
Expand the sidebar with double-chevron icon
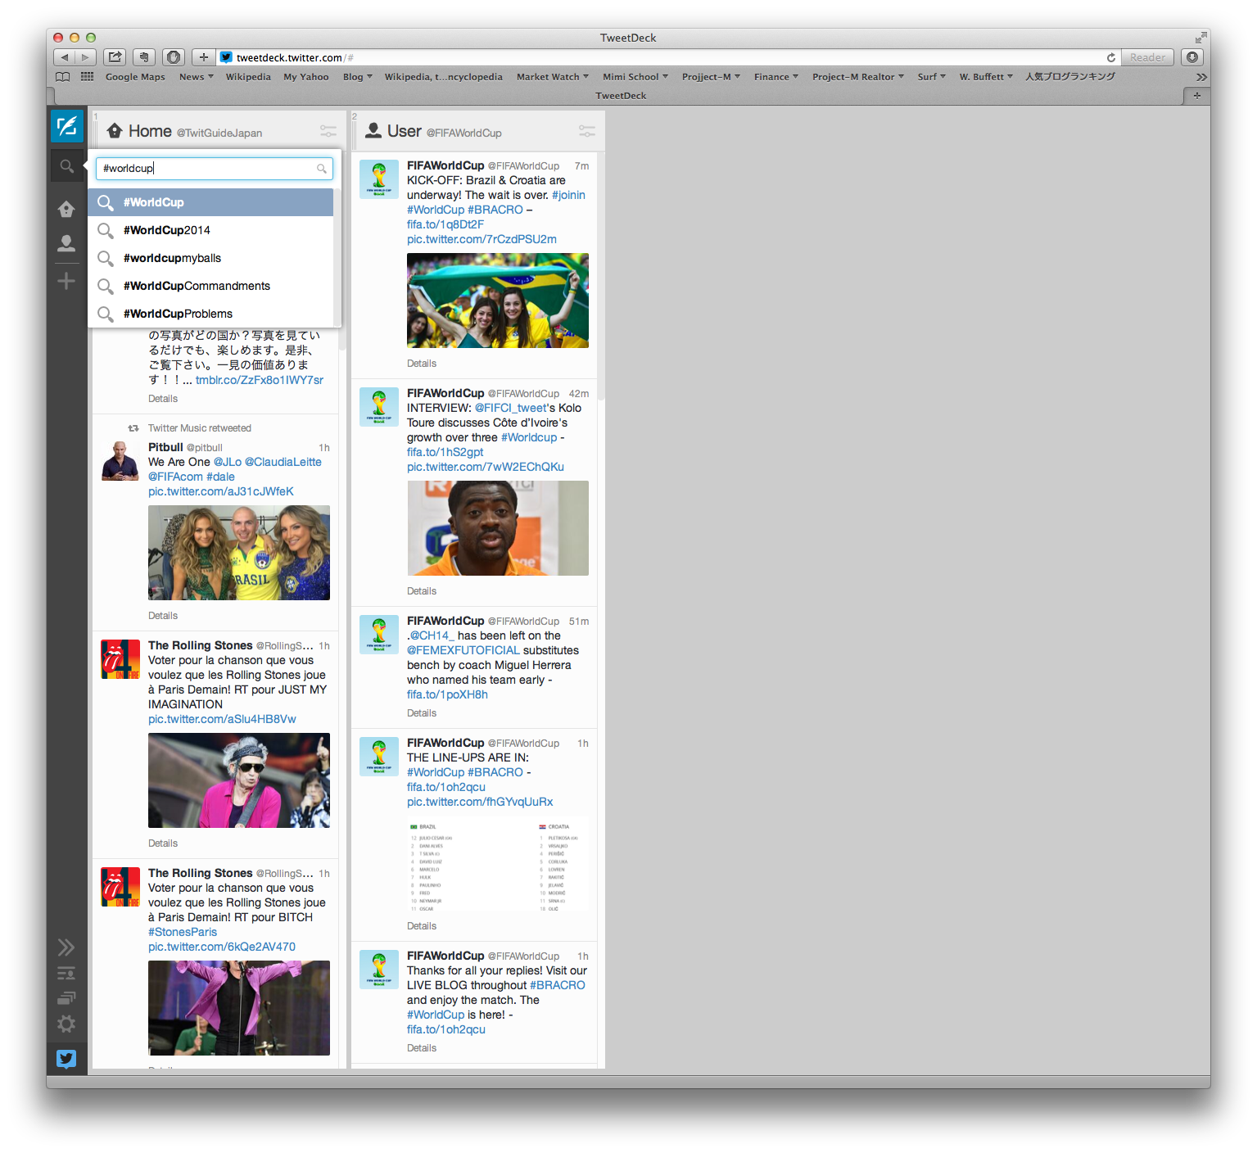66,947
